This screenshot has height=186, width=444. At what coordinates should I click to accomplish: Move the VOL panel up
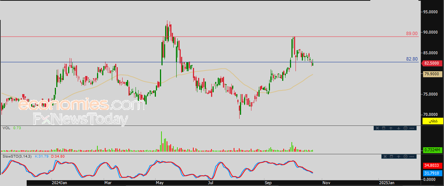[391, 128]
